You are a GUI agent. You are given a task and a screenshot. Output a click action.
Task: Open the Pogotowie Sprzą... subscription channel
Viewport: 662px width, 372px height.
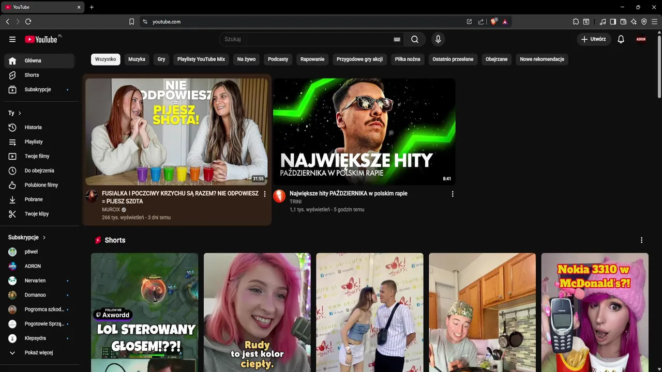pyautogui.click(x=39, y=324)
